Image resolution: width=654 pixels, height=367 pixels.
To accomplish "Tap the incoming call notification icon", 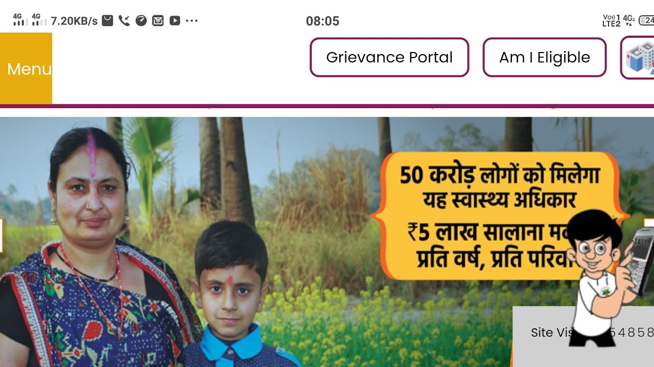I will coord(124,21).
